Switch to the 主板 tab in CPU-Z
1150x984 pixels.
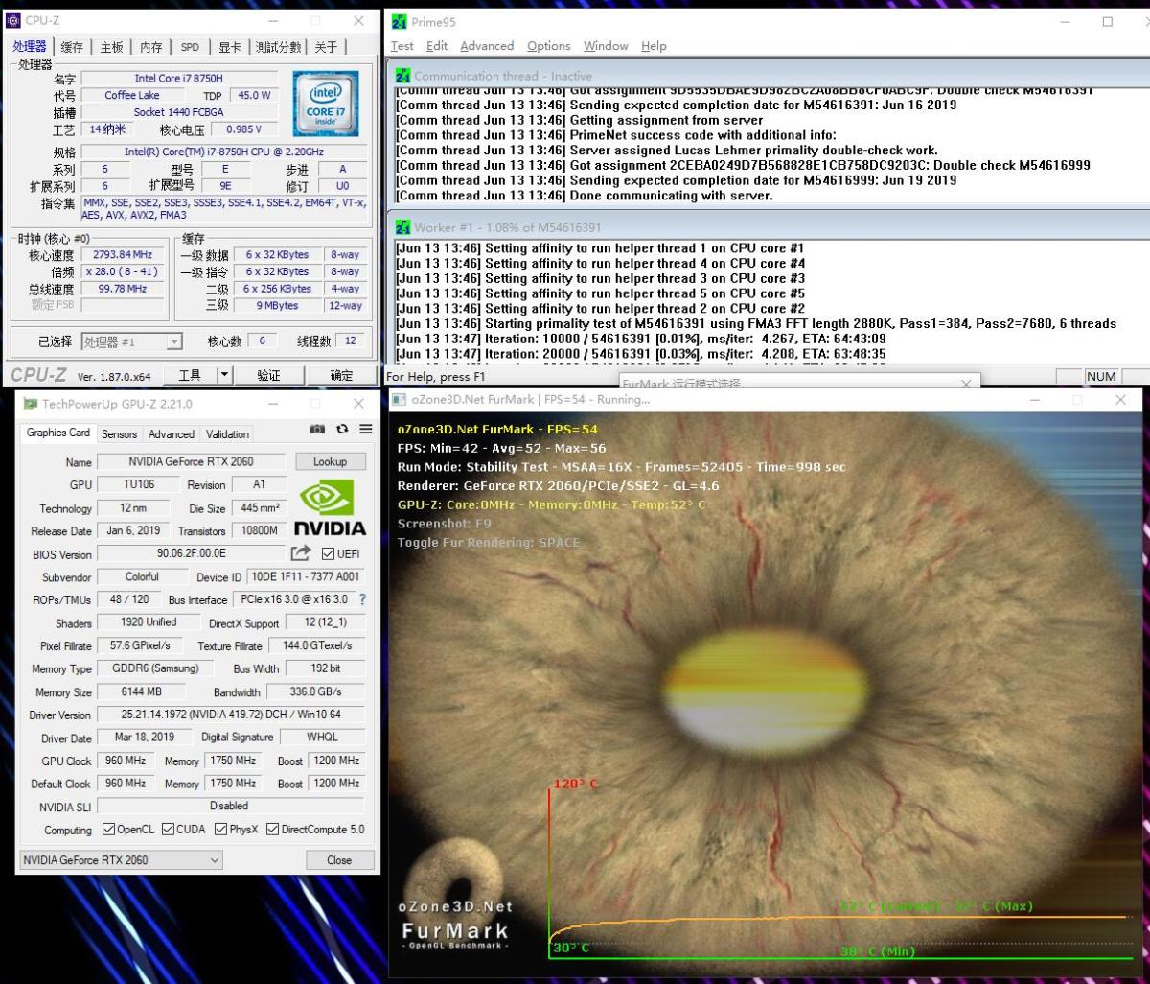111,47
